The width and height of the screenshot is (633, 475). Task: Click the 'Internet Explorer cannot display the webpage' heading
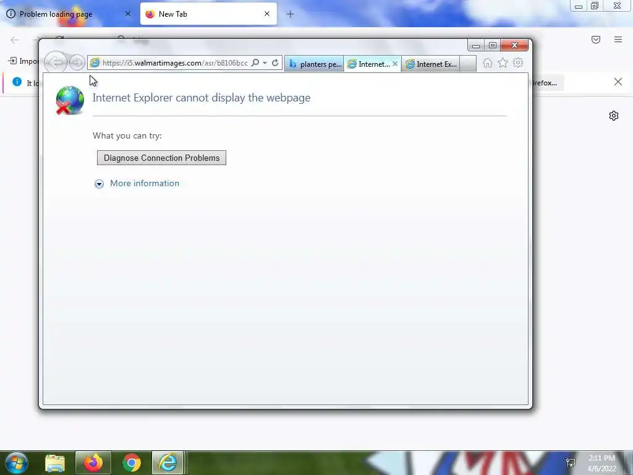[202, 98]
